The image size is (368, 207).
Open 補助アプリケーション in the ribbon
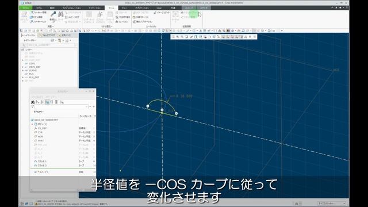[143, 22]
